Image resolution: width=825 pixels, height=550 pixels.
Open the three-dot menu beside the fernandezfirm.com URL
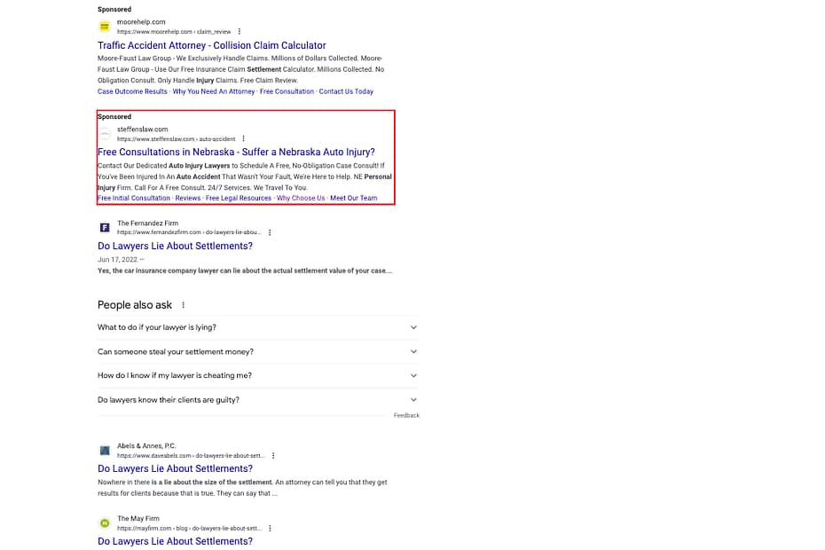[x=270, y=232]
